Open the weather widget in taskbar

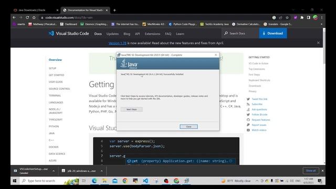coord(236,181)
